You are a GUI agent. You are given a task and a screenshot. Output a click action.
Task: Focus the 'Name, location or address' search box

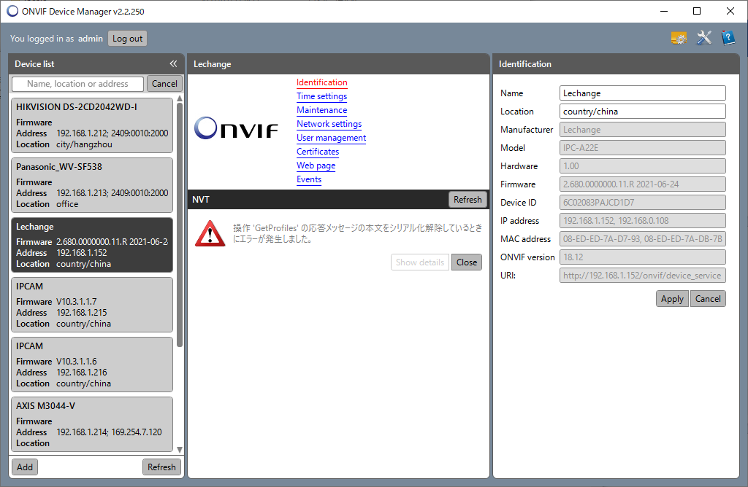point(77,84)
